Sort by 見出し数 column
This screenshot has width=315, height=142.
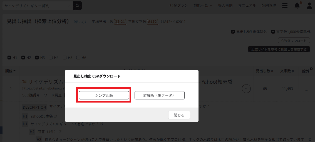tap(264, 71)
